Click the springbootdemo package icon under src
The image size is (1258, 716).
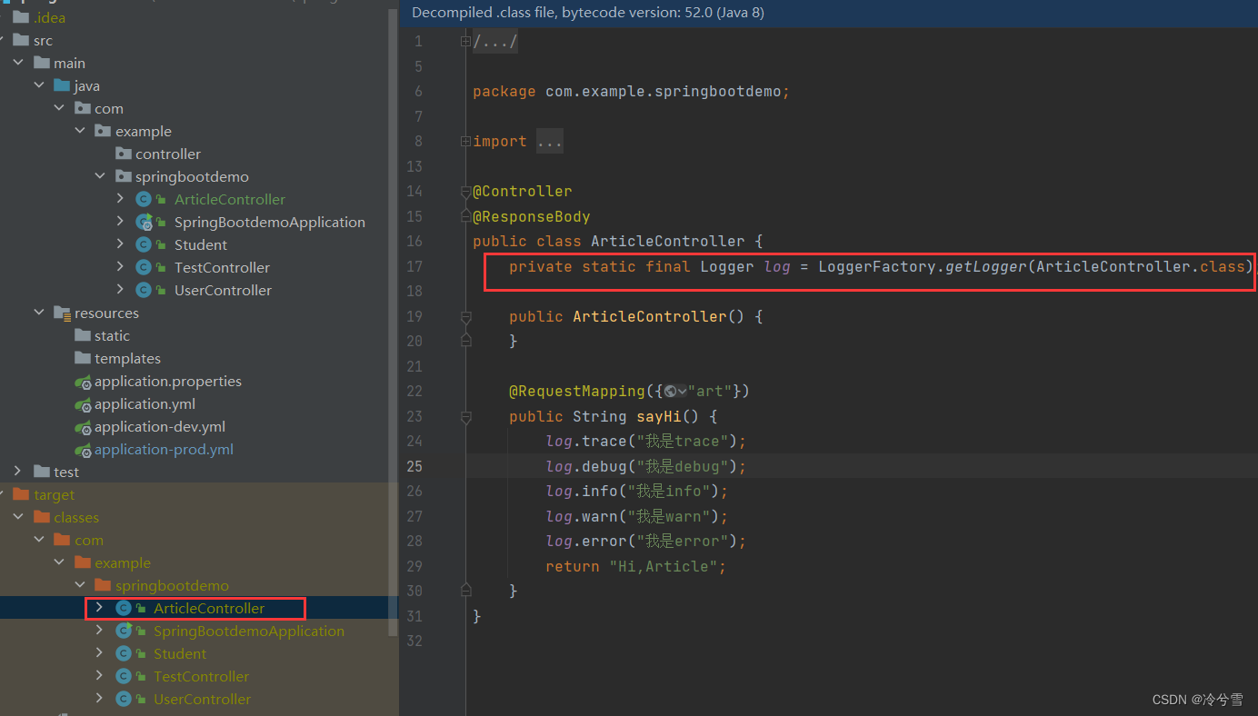coord(124,176)
